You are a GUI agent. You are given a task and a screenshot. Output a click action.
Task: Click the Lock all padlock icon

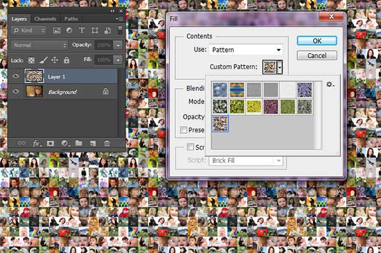pyautogui.click(x=66, y=60)
